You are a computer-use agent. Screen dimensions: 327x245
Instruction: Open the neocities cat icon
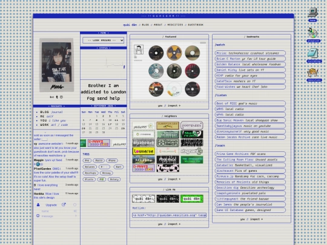pyautogui.click(x=312, y=73)
